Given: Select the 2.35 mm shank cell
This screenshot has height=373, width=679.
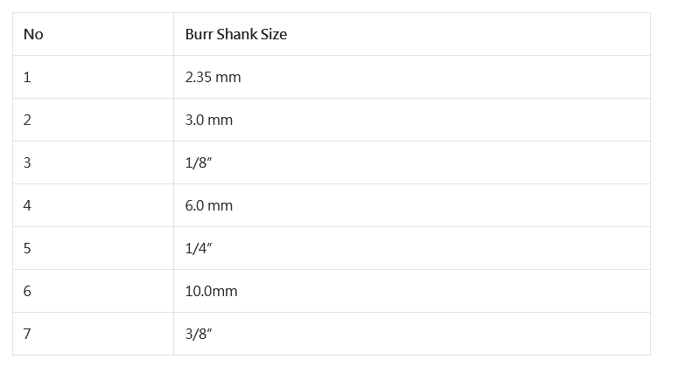Looking at the screenshot, I should click(x=412, y=77).
